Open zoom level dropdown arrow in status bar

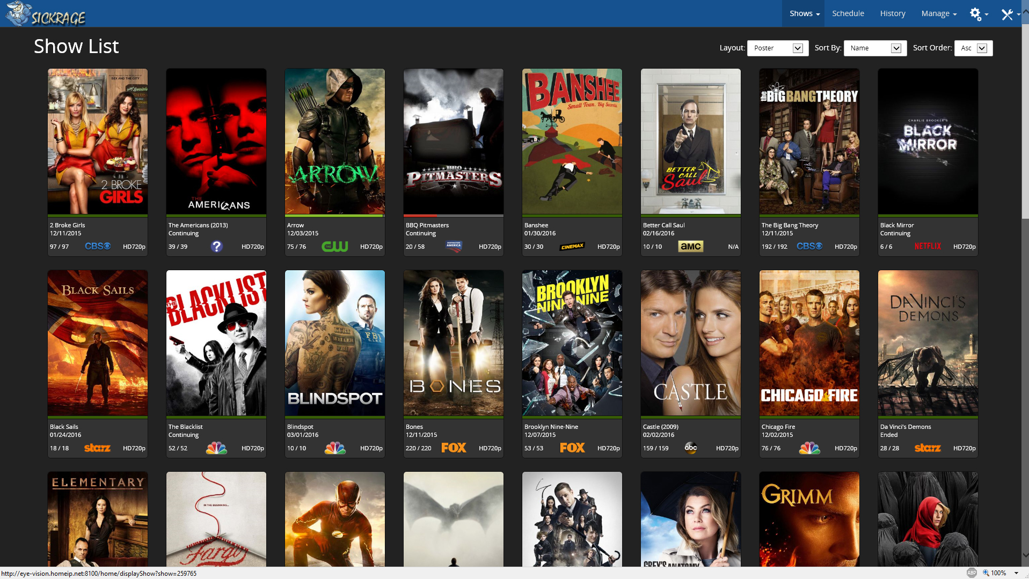[x=1016, y=573]
